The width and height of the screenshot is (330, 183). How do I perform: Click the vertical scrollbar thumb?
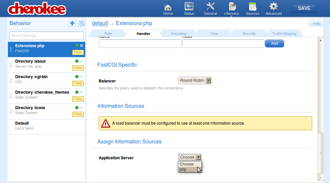click(x=320, y=153)
